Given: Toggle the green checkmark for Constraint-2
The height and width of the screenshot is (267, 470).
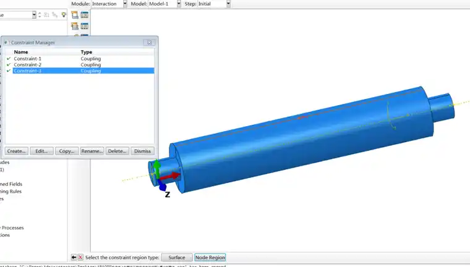Looking at the screenshot, I should 9,65.
